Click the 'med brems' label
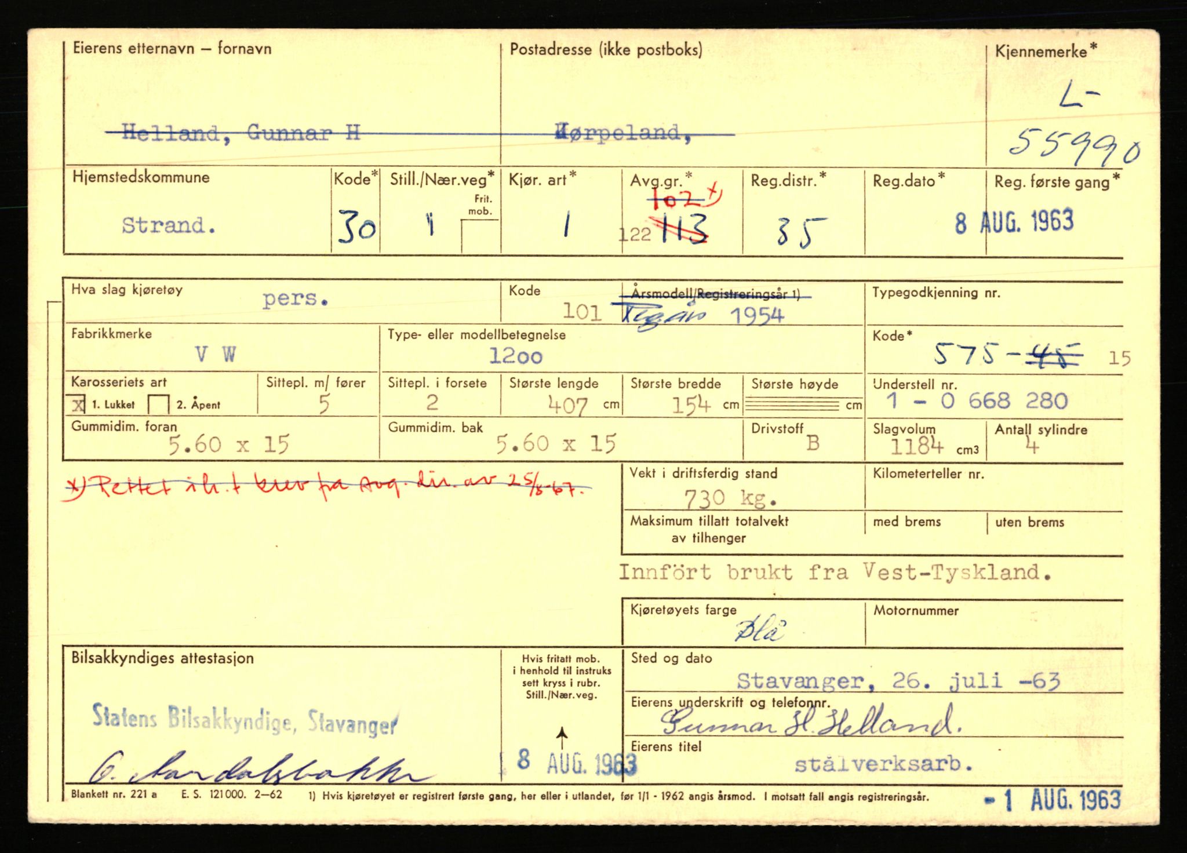This screenshot has height=853, width=1187. click(x=907, y=522)
